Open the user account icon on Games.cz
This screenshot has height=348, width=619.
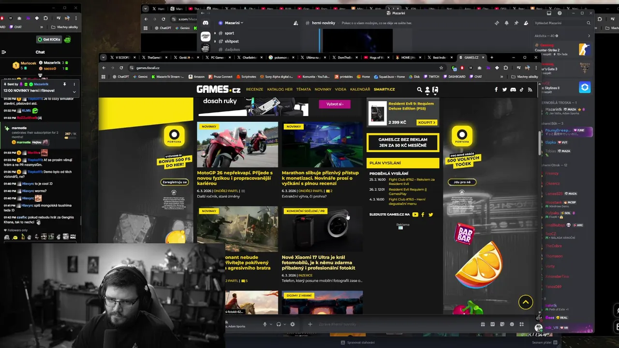click(427, 89)
